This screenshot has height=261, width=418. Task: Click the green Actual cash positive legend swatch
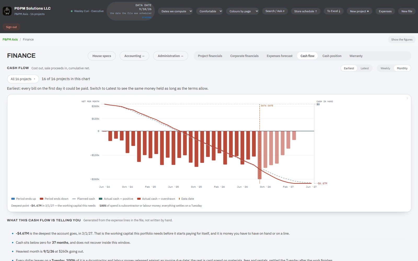tap(101, 199)
